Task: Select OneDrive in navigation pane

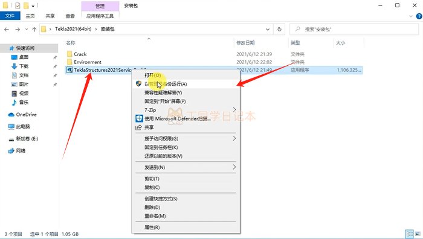Action: 26,115
